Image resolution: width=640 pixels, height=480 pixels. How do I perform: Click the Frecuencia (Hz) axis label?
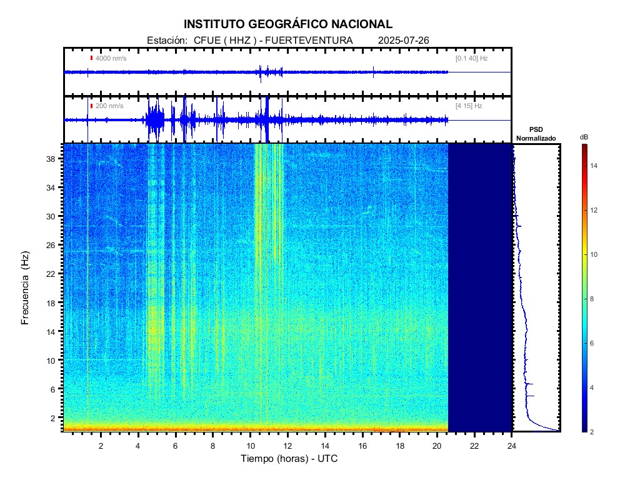(x=25, y=287)
